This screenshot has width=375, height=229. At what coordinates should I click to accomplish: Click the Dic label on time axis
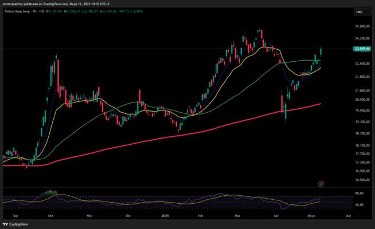tap(128, 217)
